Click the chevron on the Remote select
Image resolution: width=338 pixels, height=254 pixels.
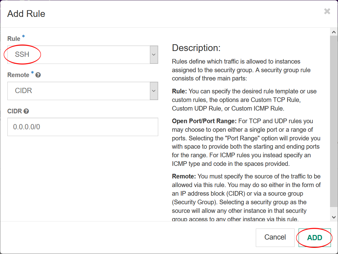point(154,91)
